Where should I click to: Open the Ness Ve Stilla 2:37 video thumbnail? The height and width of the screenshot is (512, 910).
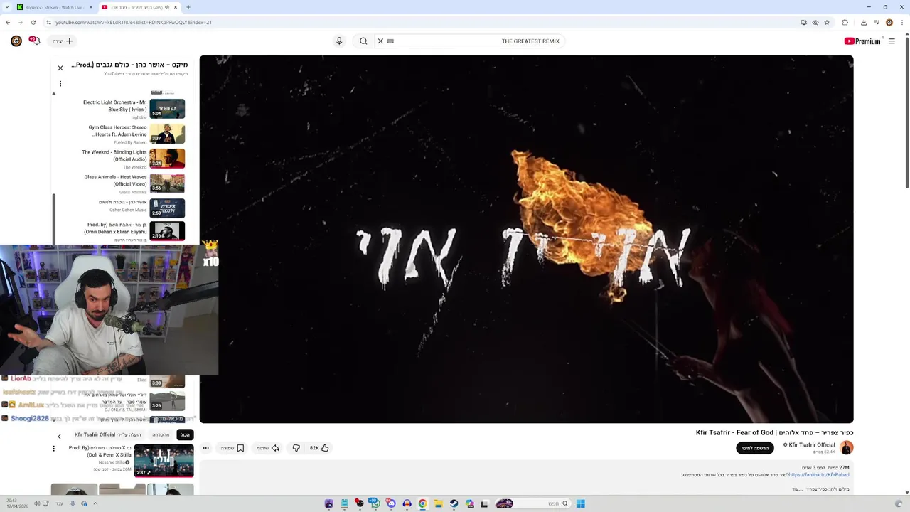click(164, 460)
